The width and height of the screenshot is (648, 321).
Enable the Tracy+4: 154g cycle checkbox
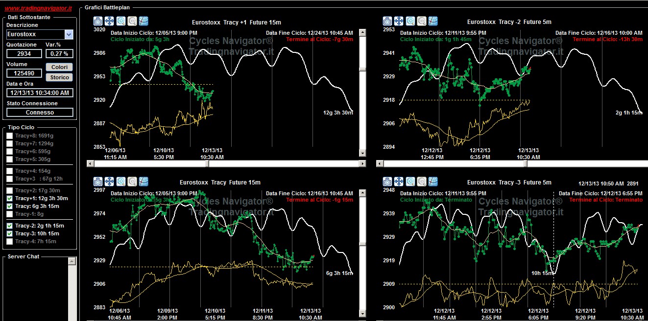9,171
